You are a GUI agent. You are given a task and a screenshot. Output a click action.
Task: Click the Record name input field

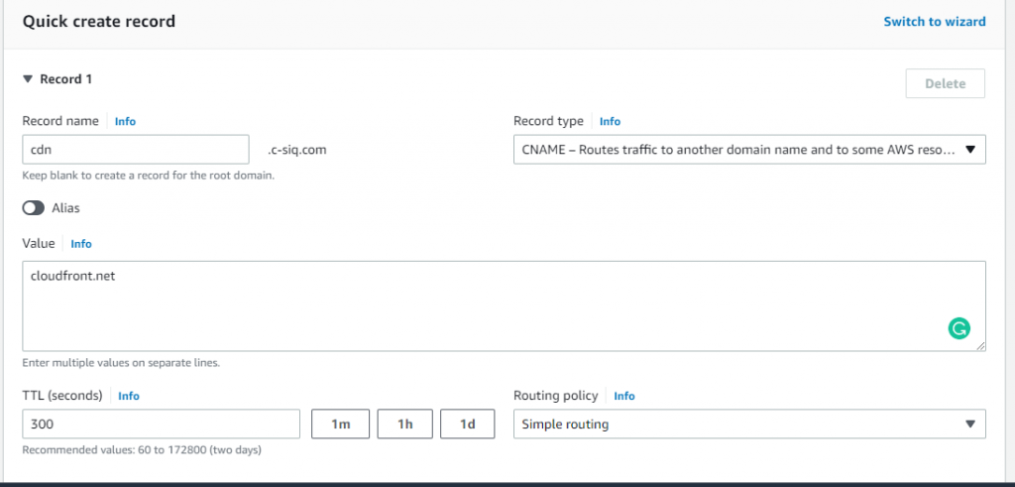(136, 150)
